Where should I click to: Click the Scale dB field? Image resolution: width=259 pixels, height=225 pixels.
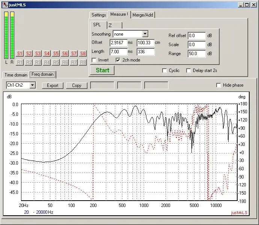pyautogui.click(x=197, y=45)
